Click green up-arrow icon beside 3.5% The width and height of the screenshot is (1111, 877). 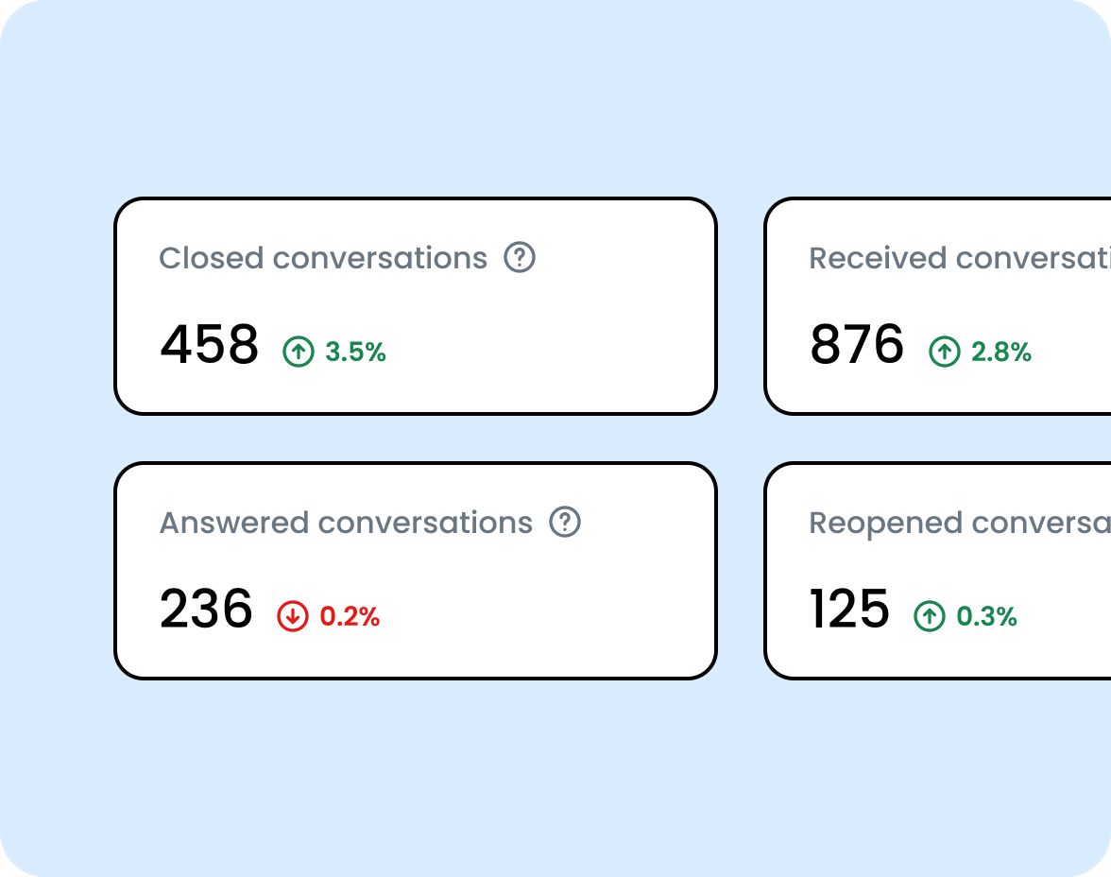(299, 351)
